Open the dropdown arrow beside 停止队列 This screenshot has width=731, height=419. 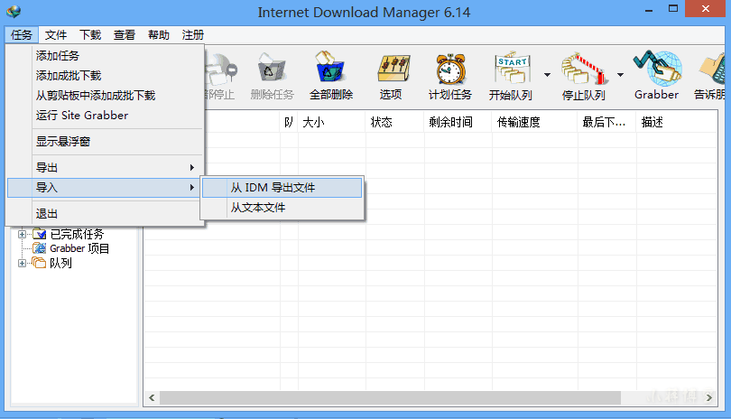click(x=620, y=75)
